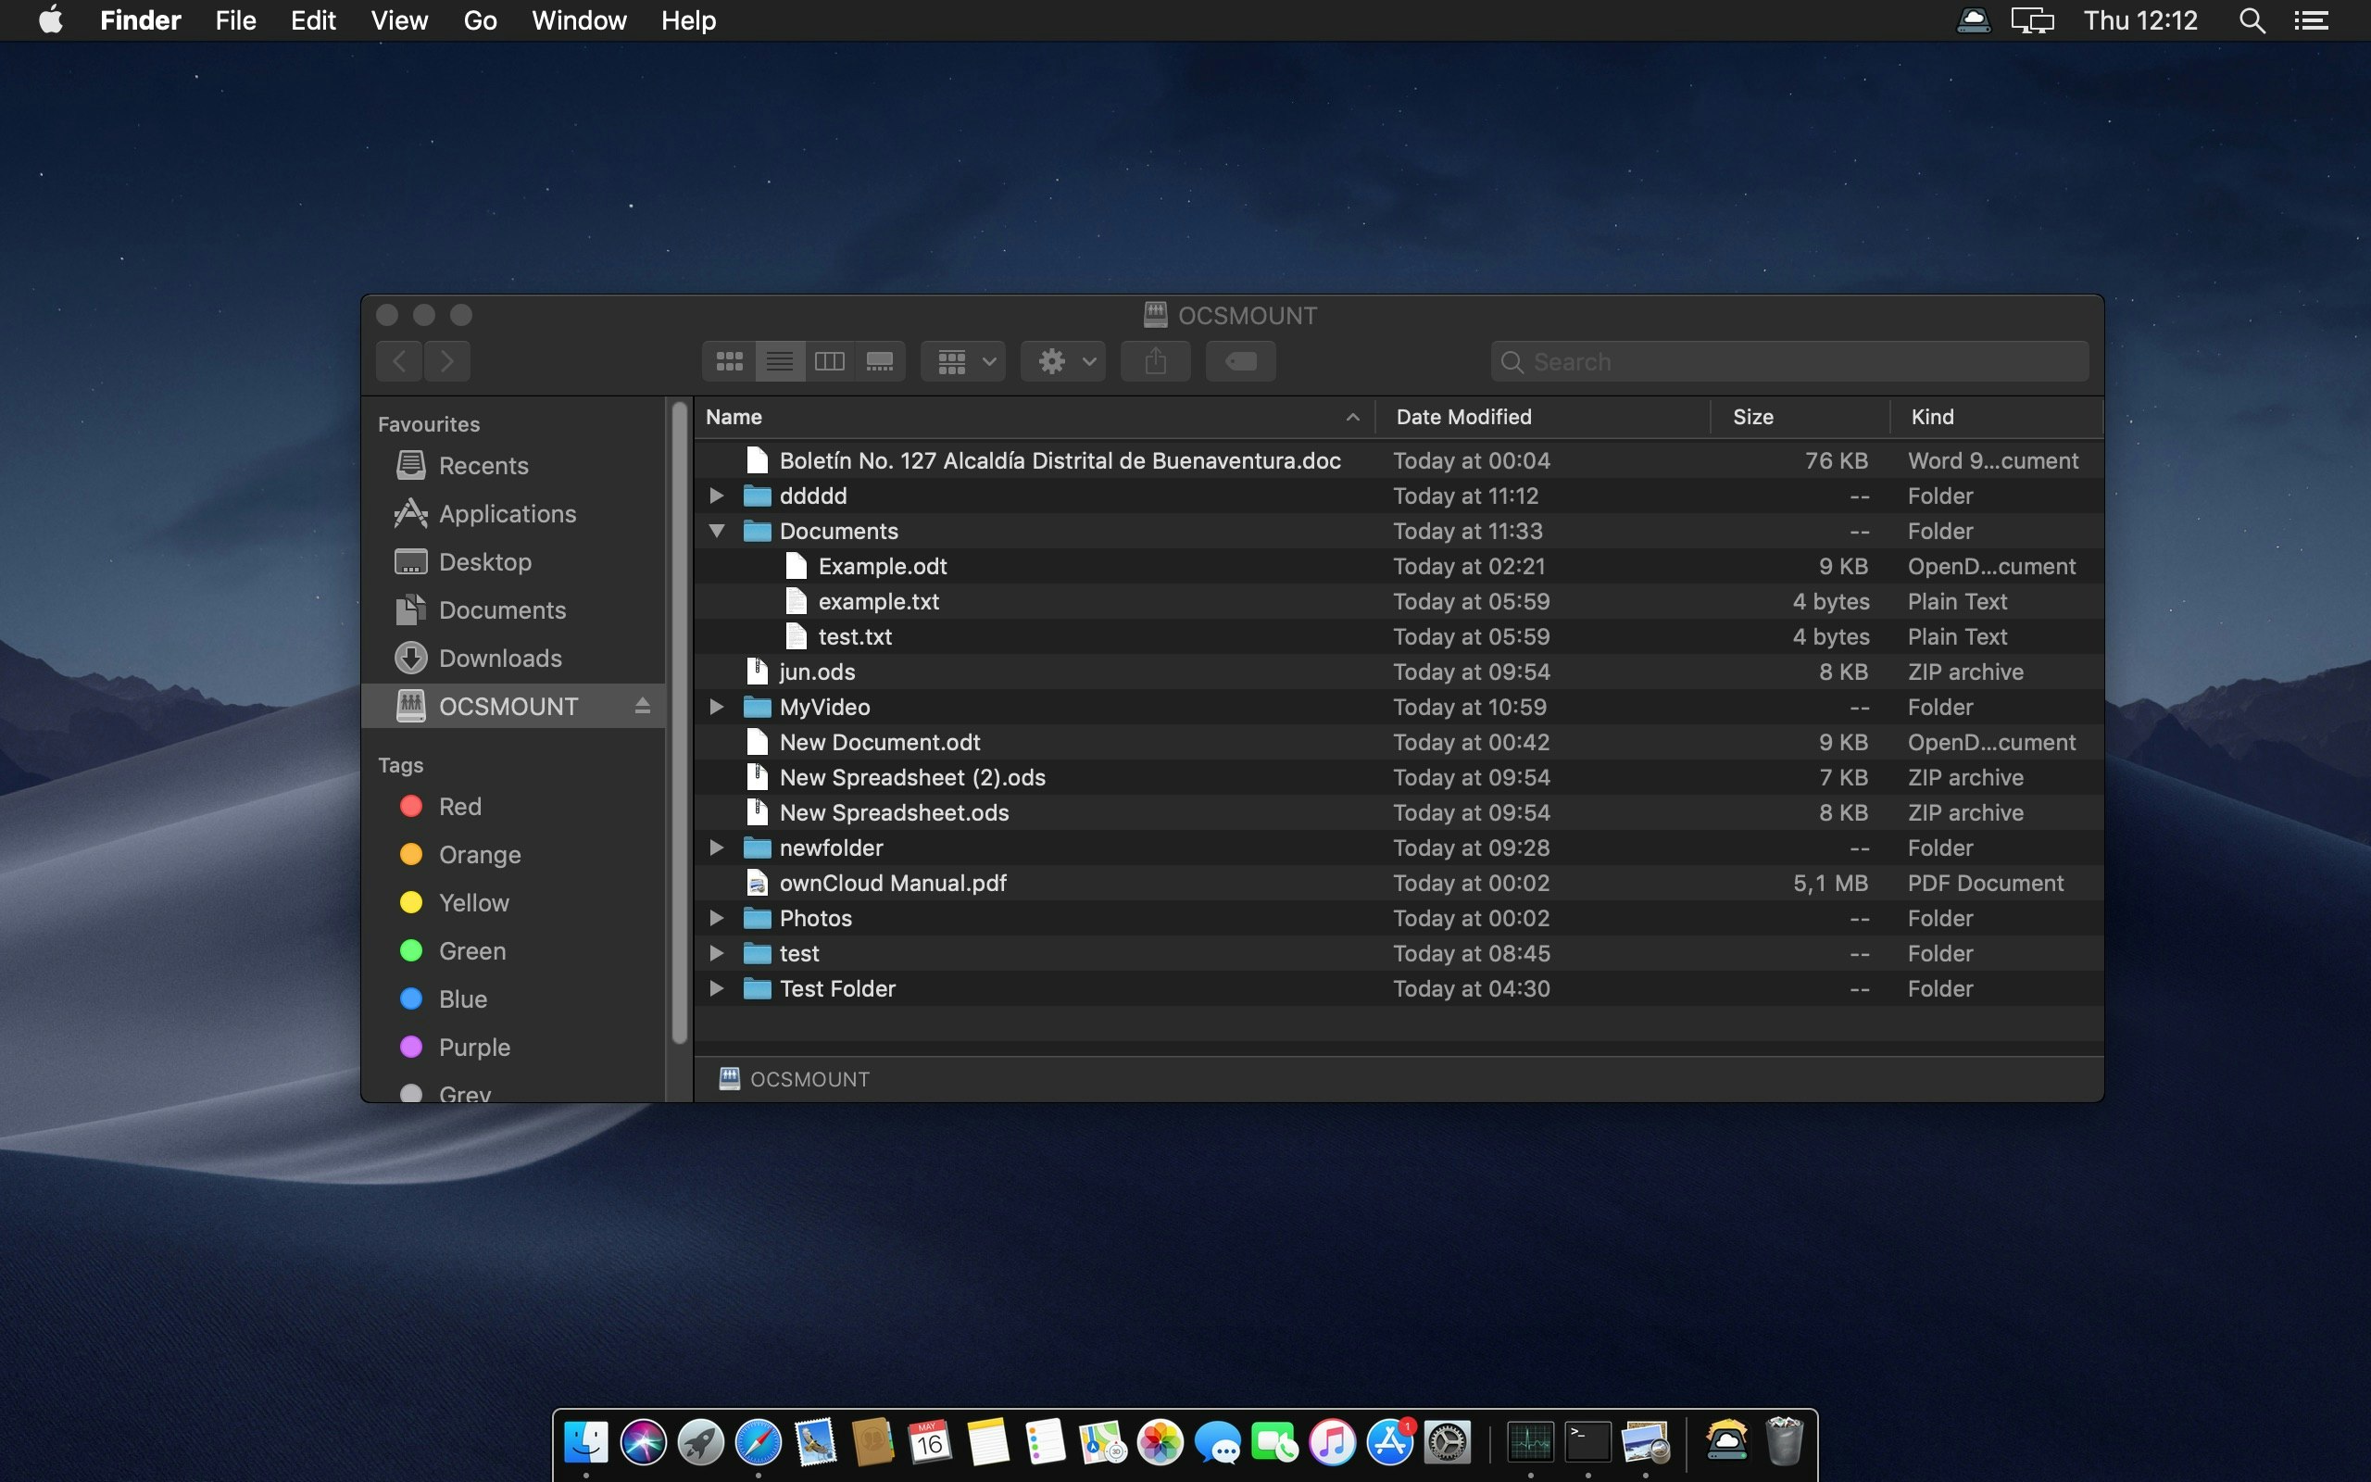Click the Share icon in the toolbar
2371x1482 pixels.
tap(1154, 360)
